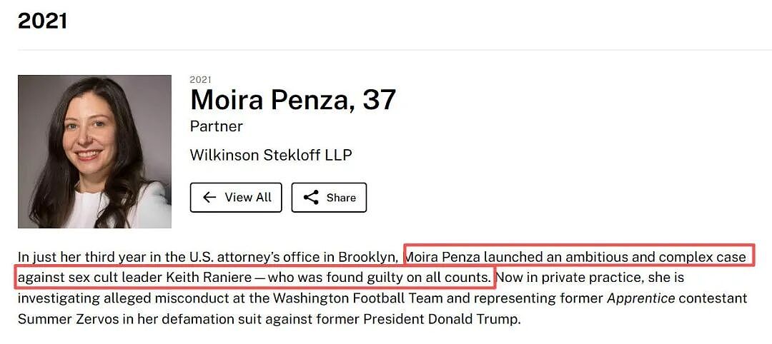
Task: Open Moira Penza's portrait photo
Action: (x=94, y=151)
